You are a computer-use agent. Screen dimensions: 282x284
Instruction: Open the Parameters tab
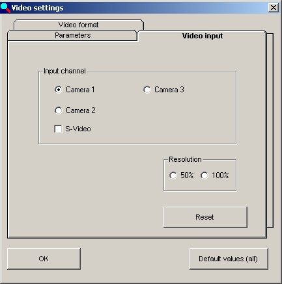(72, 35)
